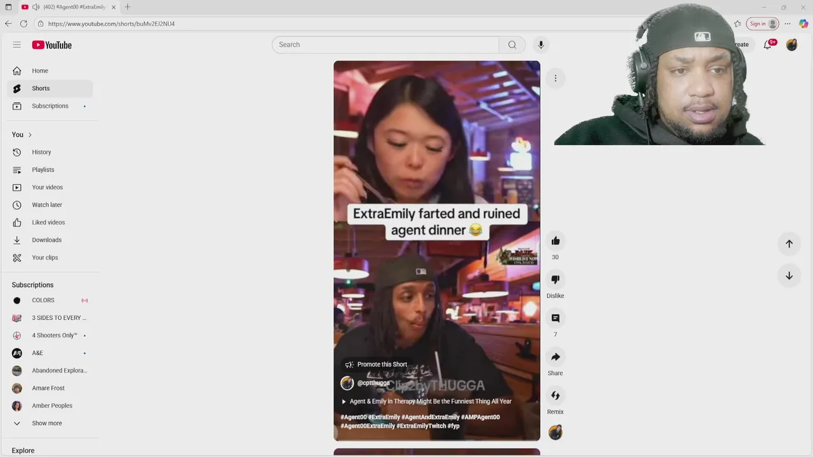Open Copilot in the browser toolbar

[803, 23]
